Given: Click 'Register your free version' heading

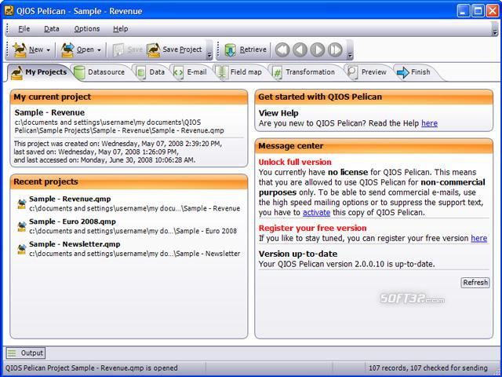Looking at the screenshot, I should click(312, 229).
